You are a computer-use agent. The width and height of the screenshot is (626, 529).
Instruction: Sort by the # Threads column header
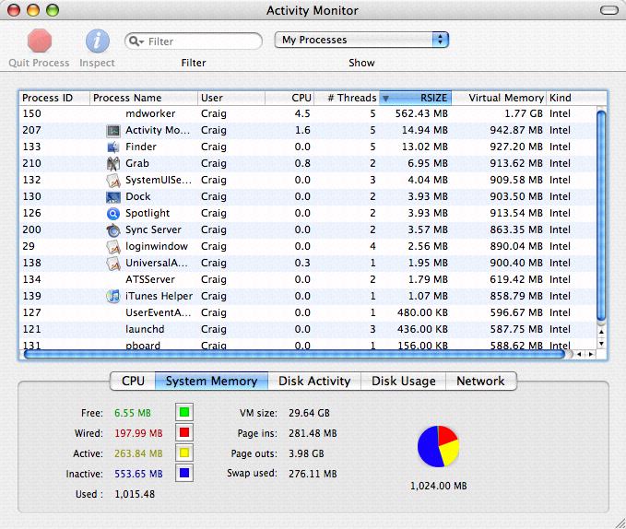(347, 98)
